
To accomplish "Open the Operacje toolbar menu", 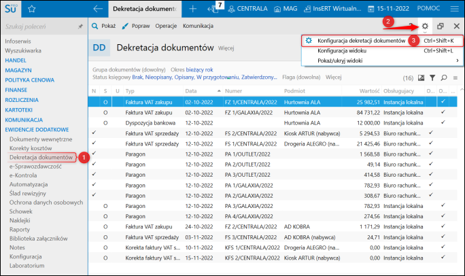I will pos(166,26).
